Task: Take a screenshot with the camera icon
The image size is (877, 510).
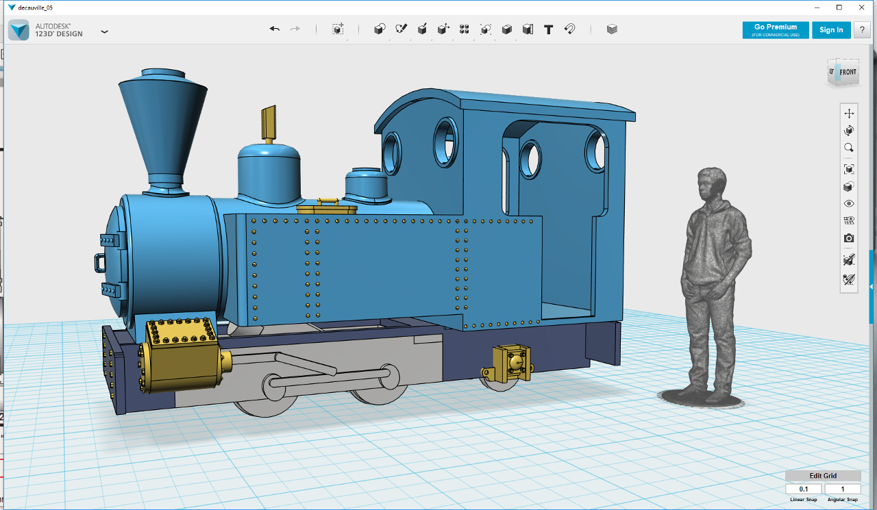Action: 849,238
